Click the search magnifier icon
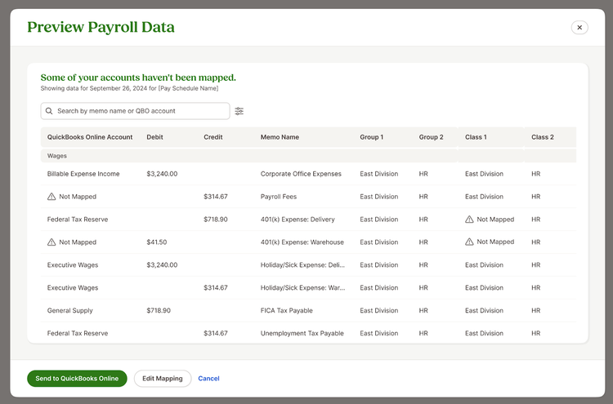This screenshot has width=613, height=404. point(49,111)
